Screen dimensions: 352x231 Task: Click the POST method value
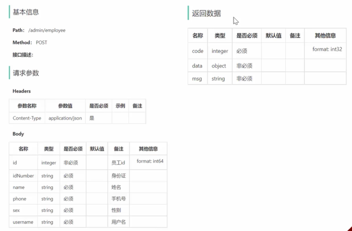click(41, 43)
